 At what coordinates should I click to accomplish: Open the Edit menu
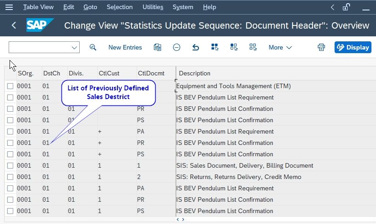click(x=69, y=7)
